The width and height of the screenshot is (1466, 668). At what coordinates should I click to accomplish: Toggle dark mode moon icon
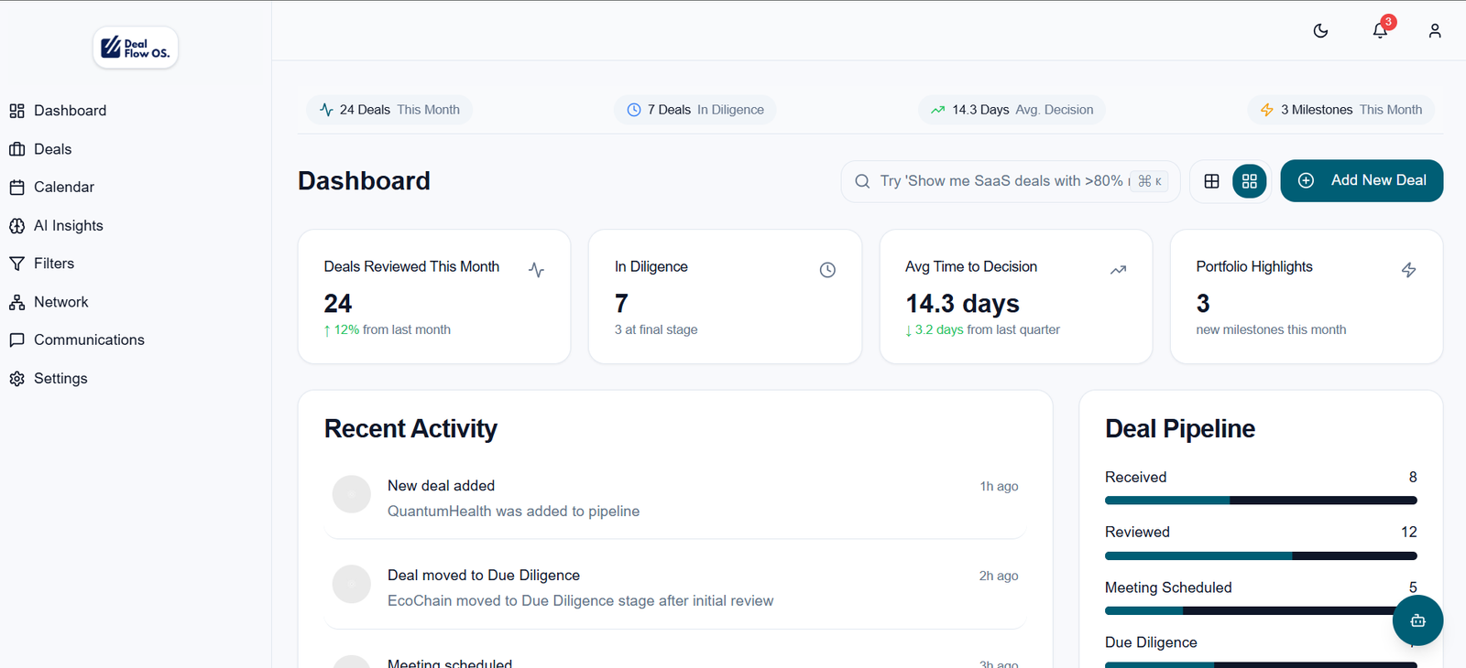[x=1320, y=31]
